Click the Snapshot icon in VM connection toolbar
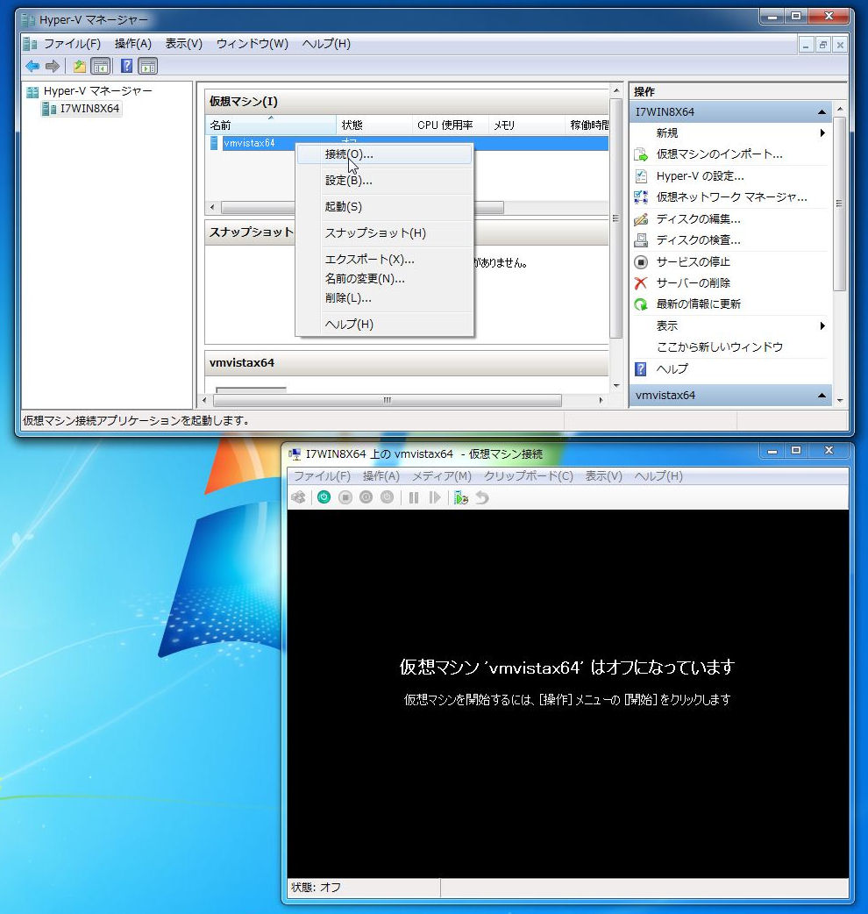The image size is (868, 914). (x=461, y=497)
